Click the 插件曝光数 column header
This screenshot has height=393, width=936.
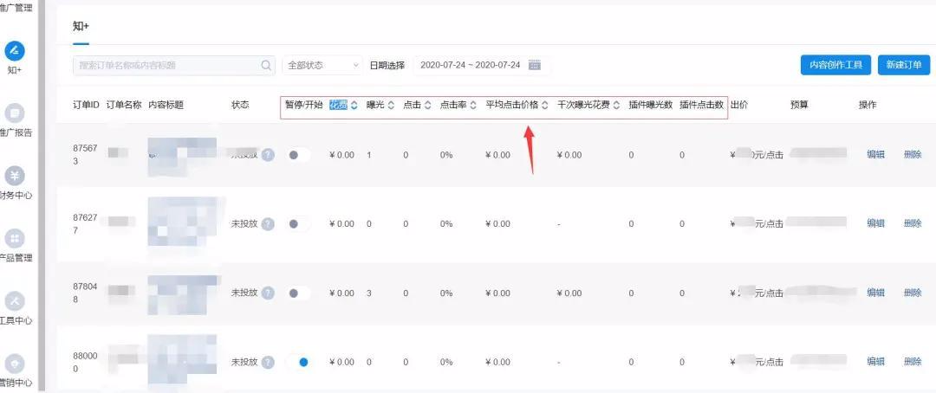pyautogui.click(x=651, y=105)
